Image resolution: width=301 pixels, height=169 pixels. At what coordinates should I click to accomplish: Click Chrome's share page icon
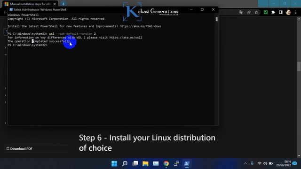tap(249, 12)
